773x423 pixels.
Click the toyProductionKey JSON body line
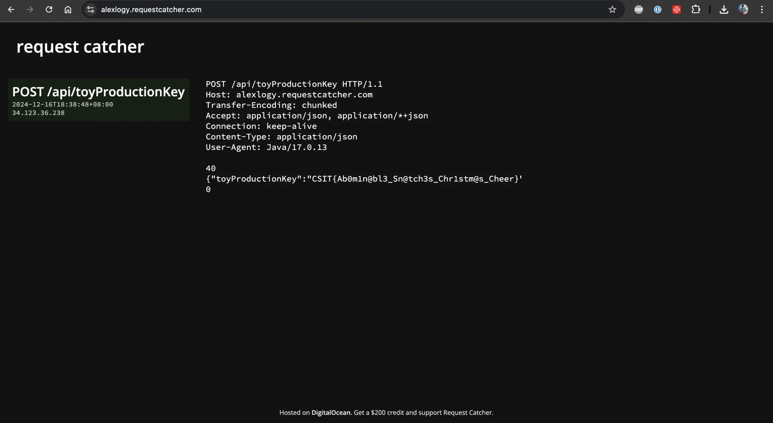[x=364, y=179]
